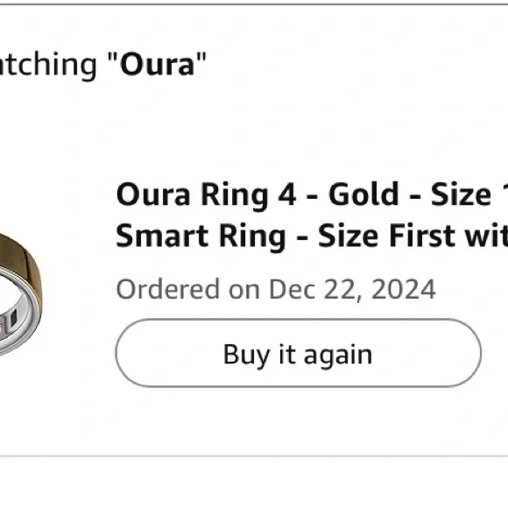Click the word 'Buy' on the reorder button
This screenshot has width=508, height=508.
(x=246, y=356)
